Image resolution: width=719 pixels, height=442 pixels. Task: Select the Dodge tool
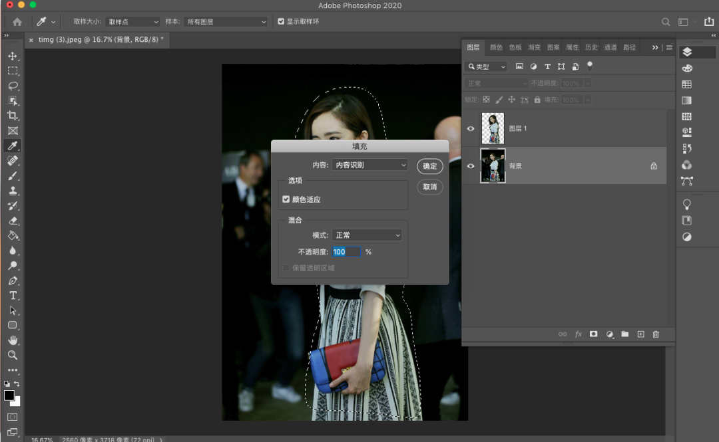pos(13,266)
